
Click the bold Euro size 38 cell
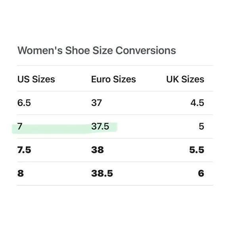pyautogui.click(x=98, y=150)
